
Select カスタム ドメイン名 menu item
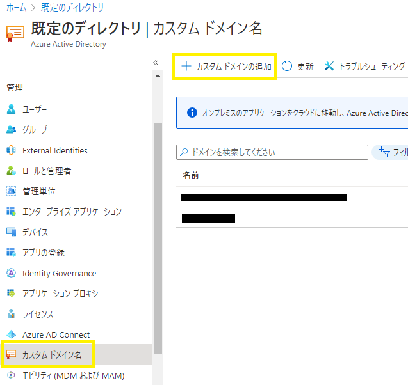point(77,354)
